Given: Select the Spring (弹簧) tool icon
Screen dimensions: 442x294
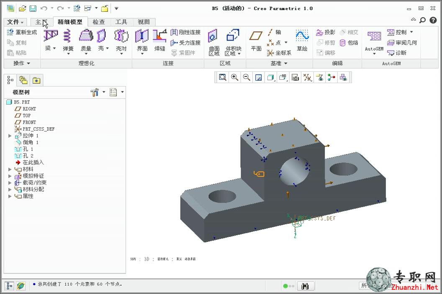Looking at the screenshot, I should pyautogui.click(x=68, y=36).
